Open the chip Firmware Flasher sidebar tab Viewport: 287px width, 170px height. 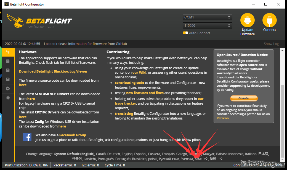(x=8, y=98)
